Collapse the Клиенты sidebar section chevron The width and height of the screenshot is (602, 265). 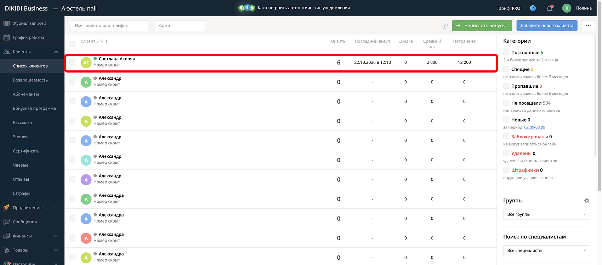[56, 52]
